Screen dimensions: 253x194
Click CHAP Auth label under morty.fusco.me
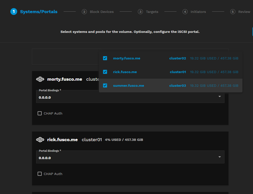53,114
